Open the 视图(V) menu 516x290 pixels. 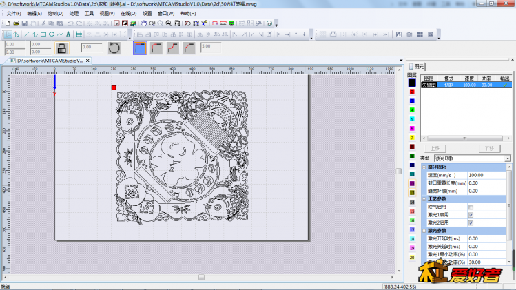coord(107,14)
